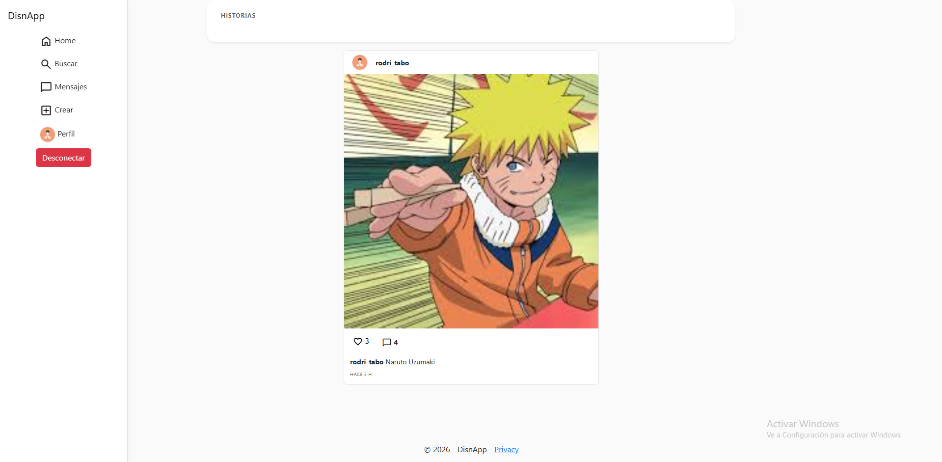Viewport: 942px width, 462px height.
Task: Open the Mensajes menu item
Action: pyautogui.click(x=64, y=87)
